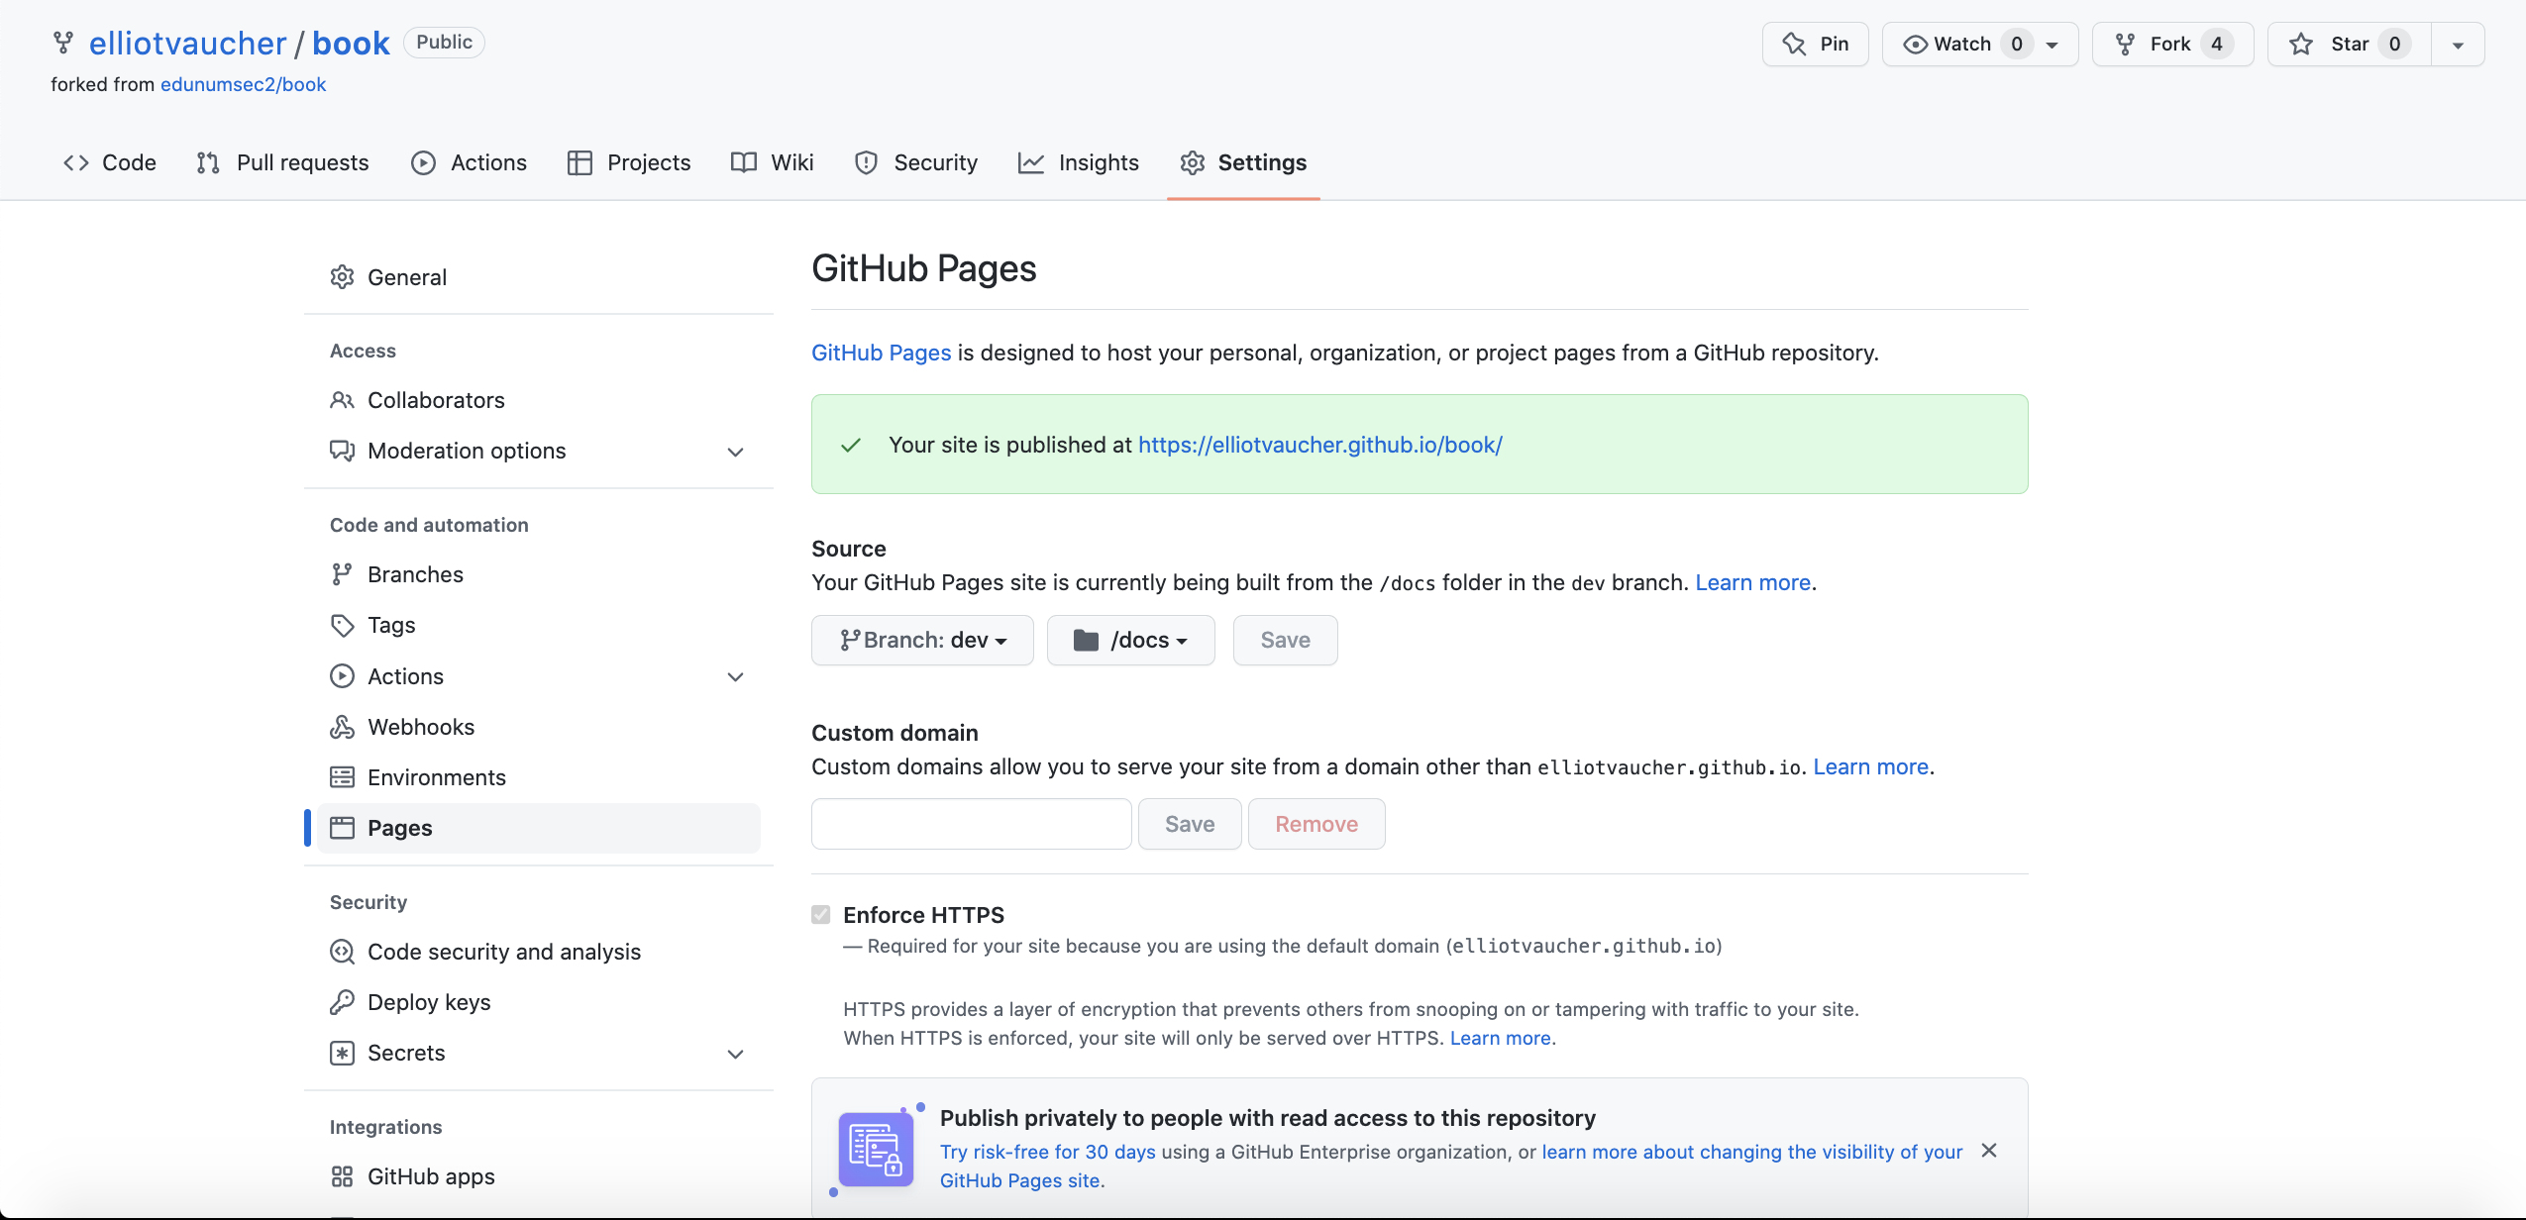Dismiss the private publishing banner

click(x=1989, y=1150)
